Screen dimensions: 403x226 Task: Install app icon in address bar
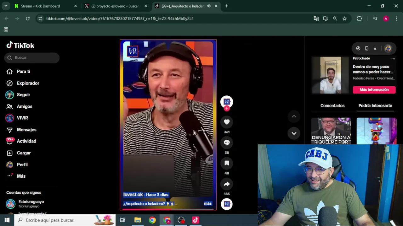tap(326, 19)
